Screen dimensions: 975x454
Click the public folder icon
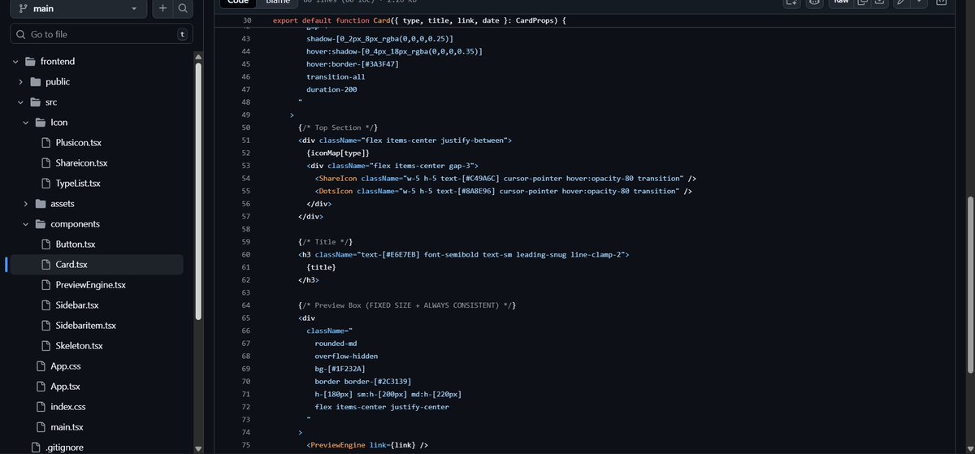(x=35, y=82)
